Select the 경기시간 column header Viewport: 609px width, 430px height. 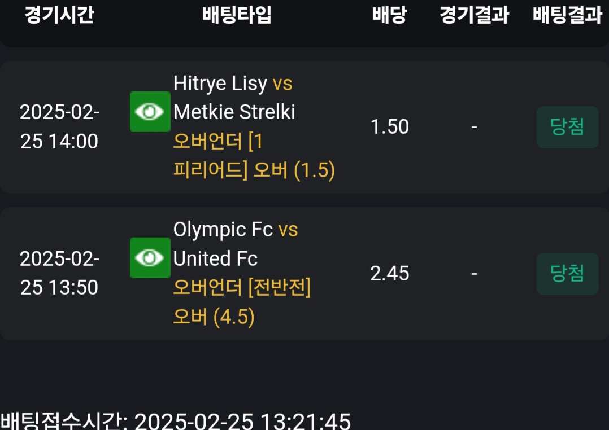(59, 15)
